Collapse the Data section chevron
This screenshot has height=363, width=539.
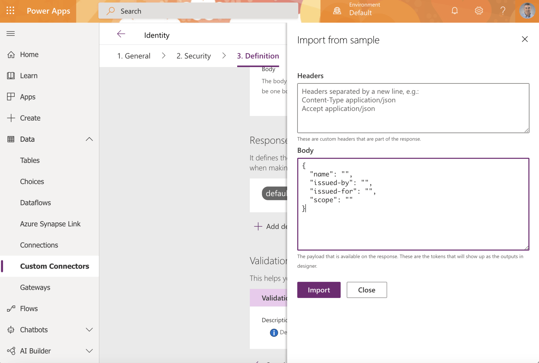tap(89, 139)
